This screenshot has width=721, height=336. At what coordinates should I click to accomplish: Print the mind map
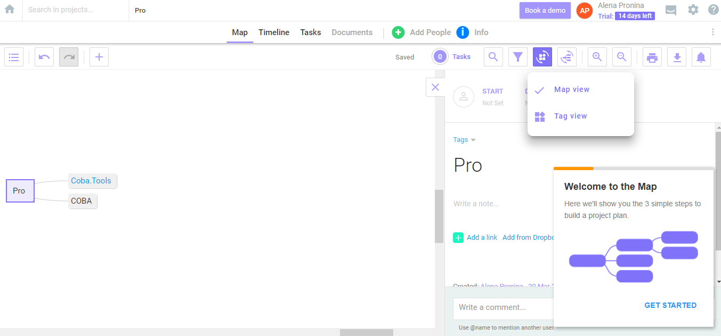tap(652, 57)
